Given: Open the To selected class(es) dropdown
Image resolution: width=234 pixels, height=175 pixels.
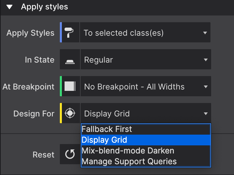Looking at the screenshot, I should coord(145,32).
